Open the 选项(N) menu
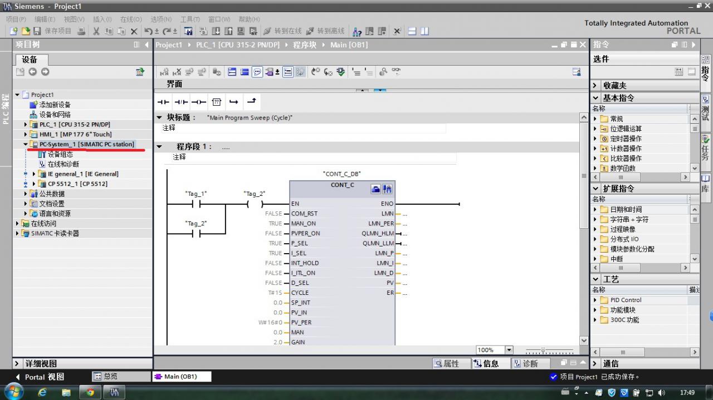The height and width of the screenshot is (400, 713). tap(161, 19)
